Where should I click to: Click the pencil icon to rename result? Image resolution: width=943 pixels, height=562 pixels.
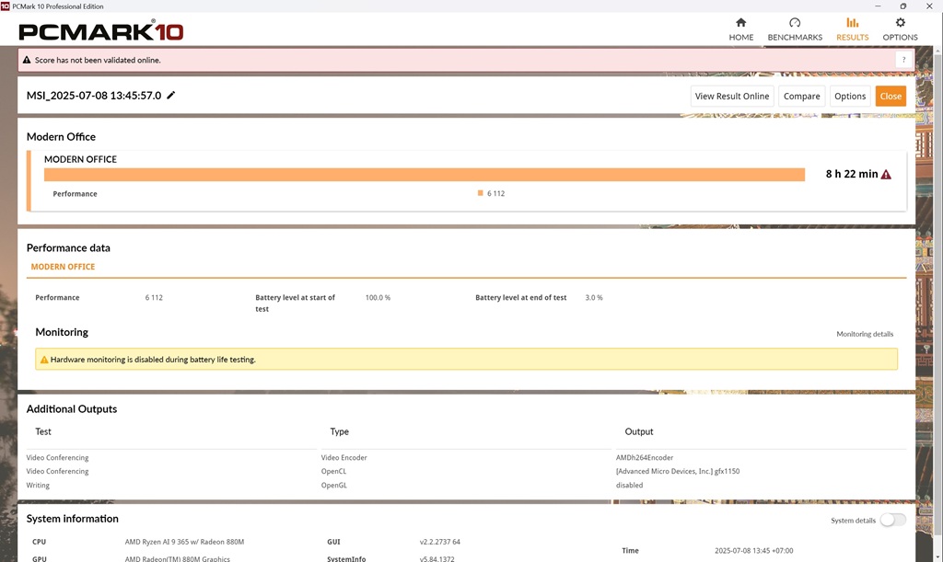170,95
